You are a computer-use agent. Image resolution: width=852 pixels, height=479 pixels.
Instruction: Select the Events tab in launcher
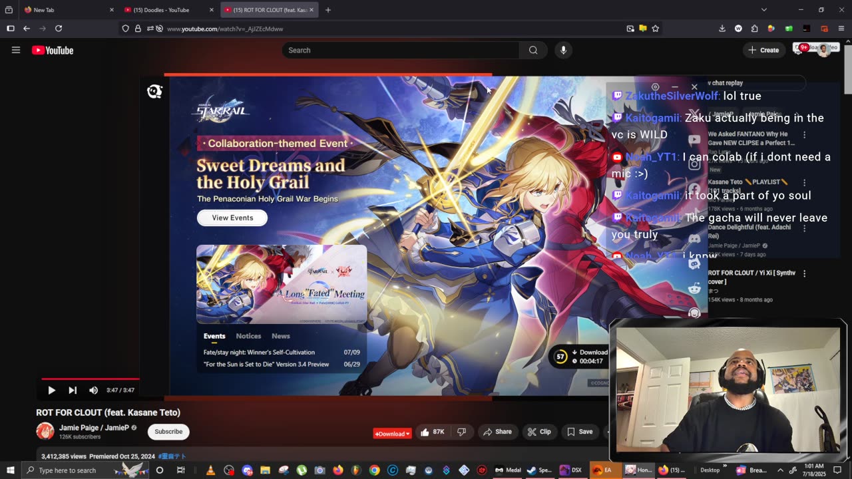214,336
